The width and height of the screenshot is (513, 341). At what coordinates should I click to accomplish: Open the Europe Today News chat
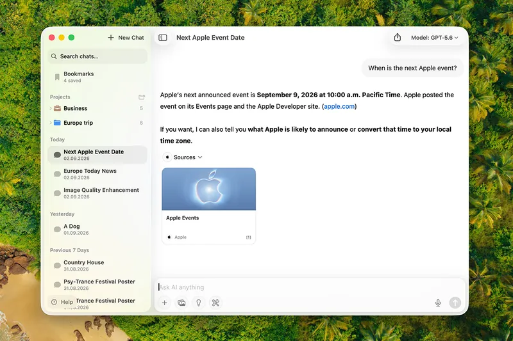97,174
